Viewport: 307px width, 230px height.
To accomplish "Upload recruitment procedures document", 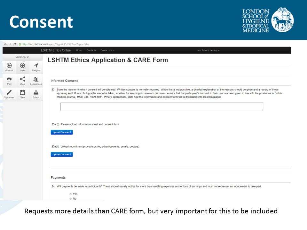I will (x=62, y=155).
